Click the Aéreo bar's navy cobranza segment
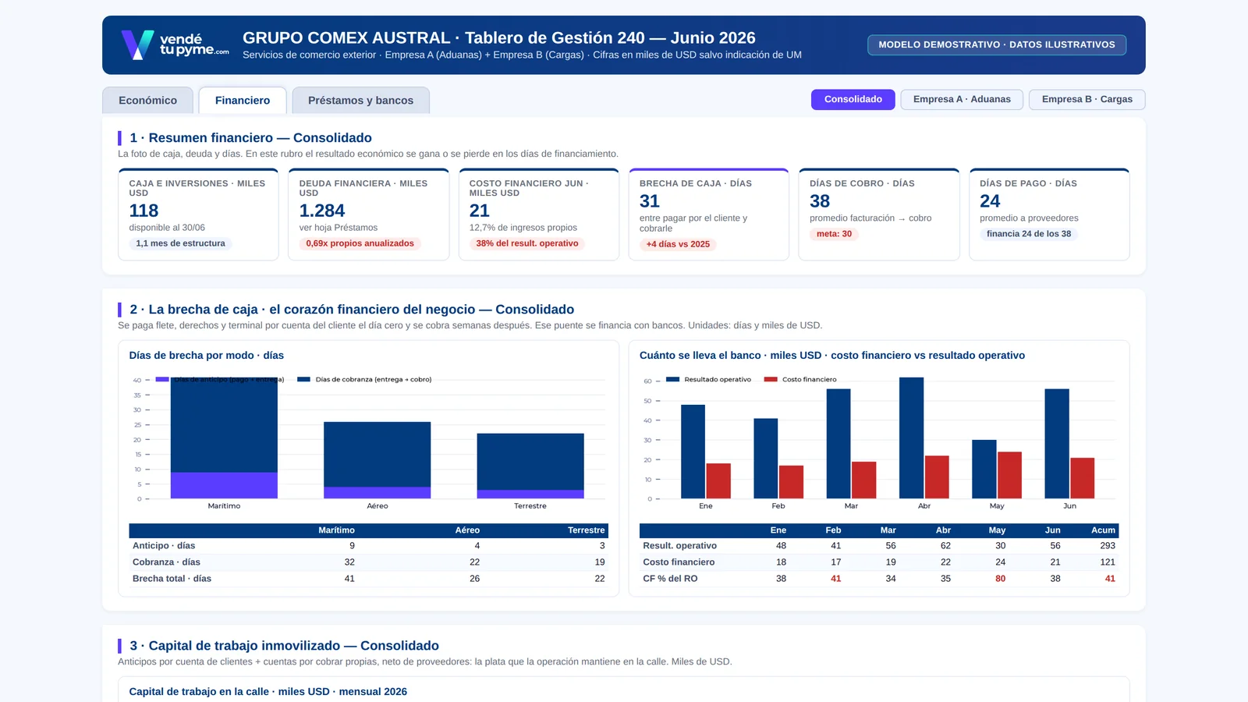The height and width of the screenshot is (702, 1248). (378, 454)
